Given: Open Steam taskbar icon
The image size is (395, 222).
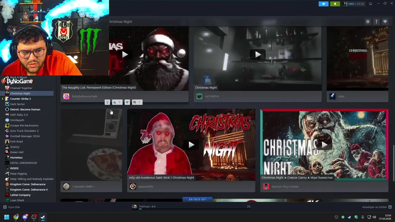Looking at the screenshot, I should pos(43,217).
